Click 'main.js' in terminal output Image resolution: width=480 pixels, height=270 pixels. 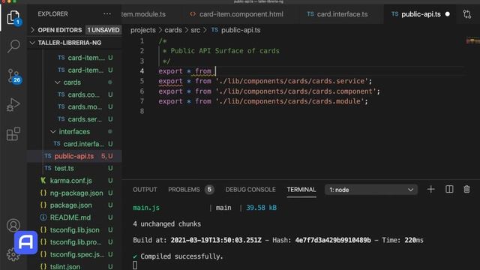[146, 208]
